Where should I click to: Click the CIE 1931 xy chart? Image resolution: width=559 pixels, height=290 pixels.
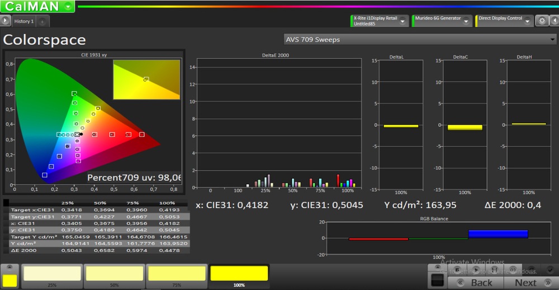[93, 121]
